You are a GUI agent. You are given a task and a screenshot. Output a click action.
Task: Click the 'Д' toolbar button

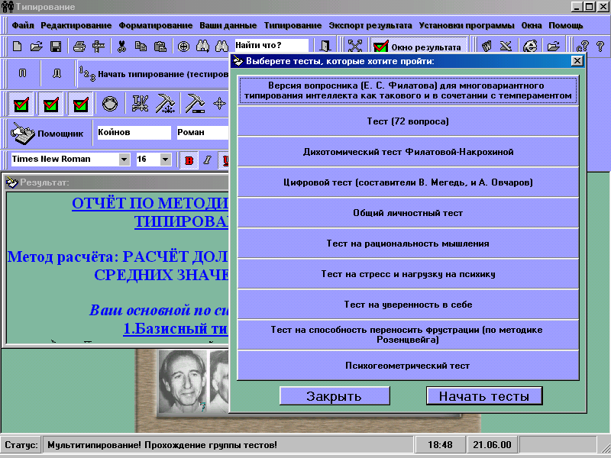tap(57, 73)
